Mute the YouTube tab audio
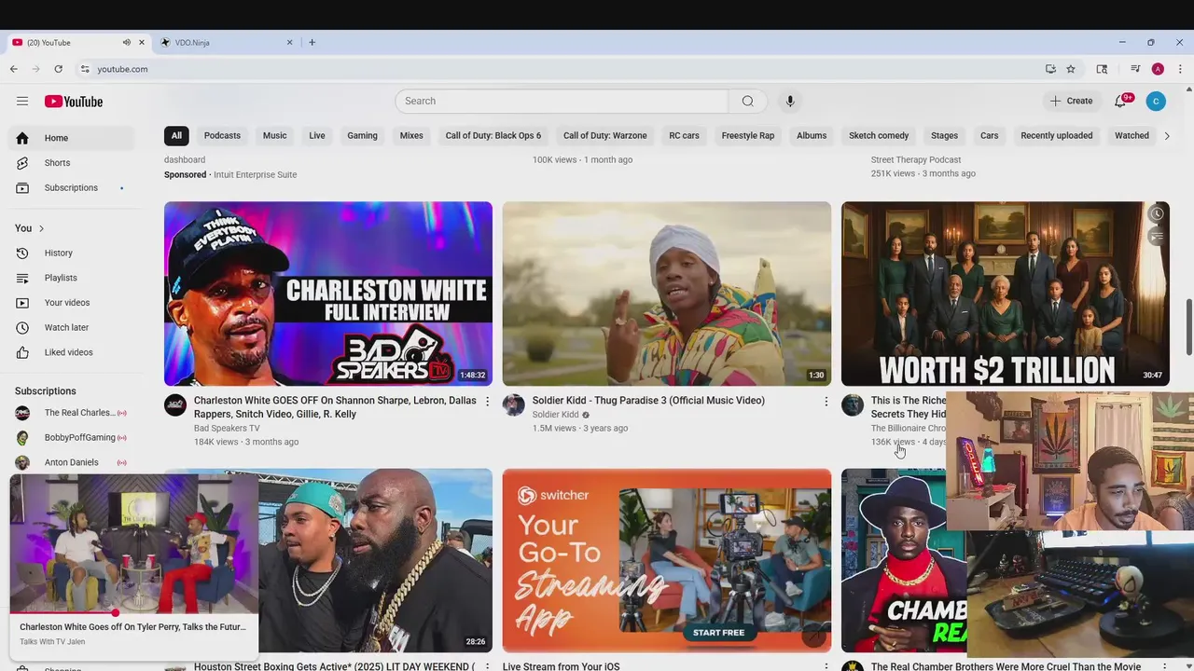1194x671 pixels. [126, 42]
